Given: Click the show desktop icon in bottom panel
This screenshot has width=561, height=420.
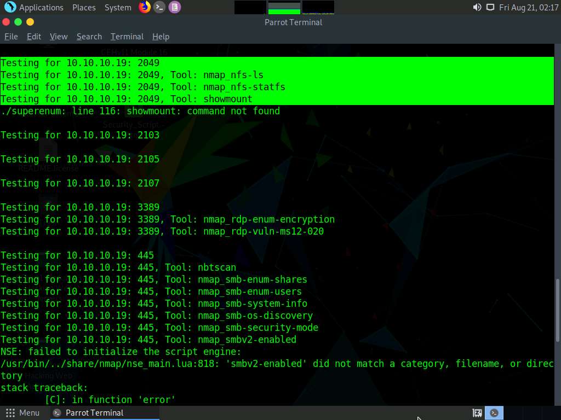Looking at the screenshot, I should (x=477, y=413).
